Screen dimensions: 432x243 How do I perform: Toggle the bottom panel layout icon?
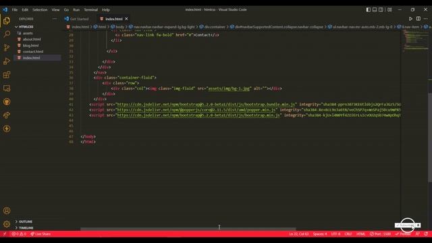click(375, 9)
